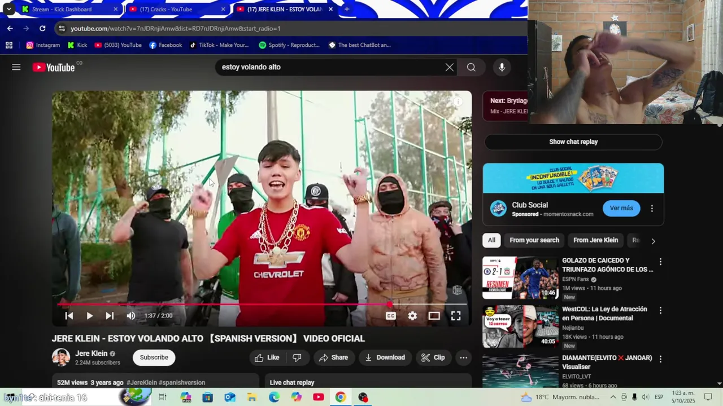This screenshot has height=406, width=723.
Task: Click Subscribe to Jere Klein
Action: pos(154,358)
